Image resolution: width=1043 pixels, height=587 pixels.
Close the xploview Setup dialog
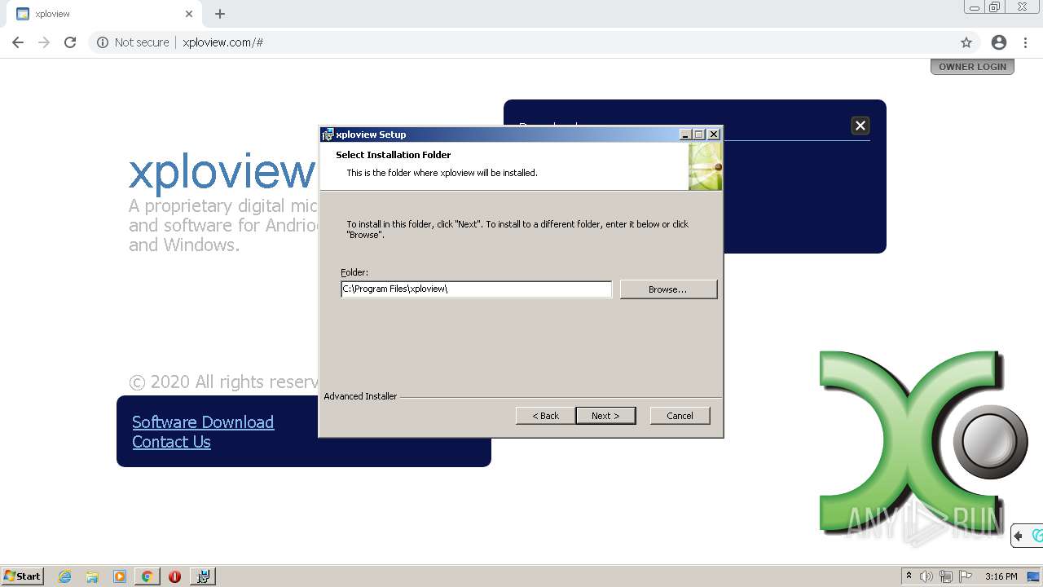coord(714,135)
